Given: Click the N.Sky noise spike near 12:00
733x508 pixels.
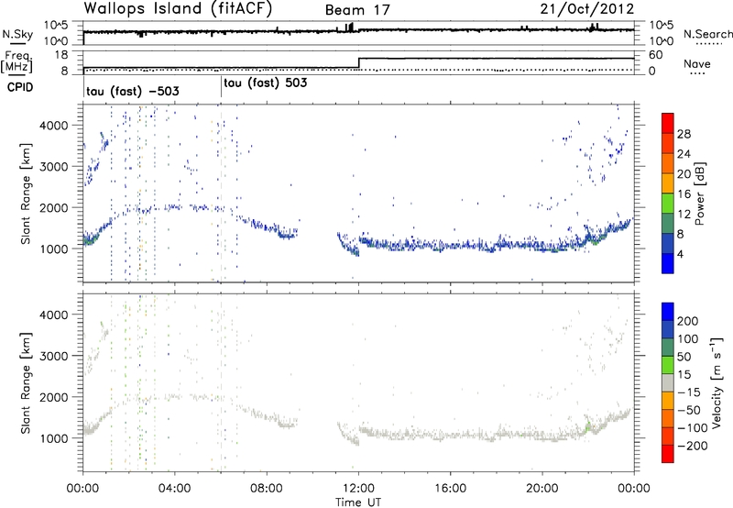Looking at the screenshot, I should tap(350, 28).
